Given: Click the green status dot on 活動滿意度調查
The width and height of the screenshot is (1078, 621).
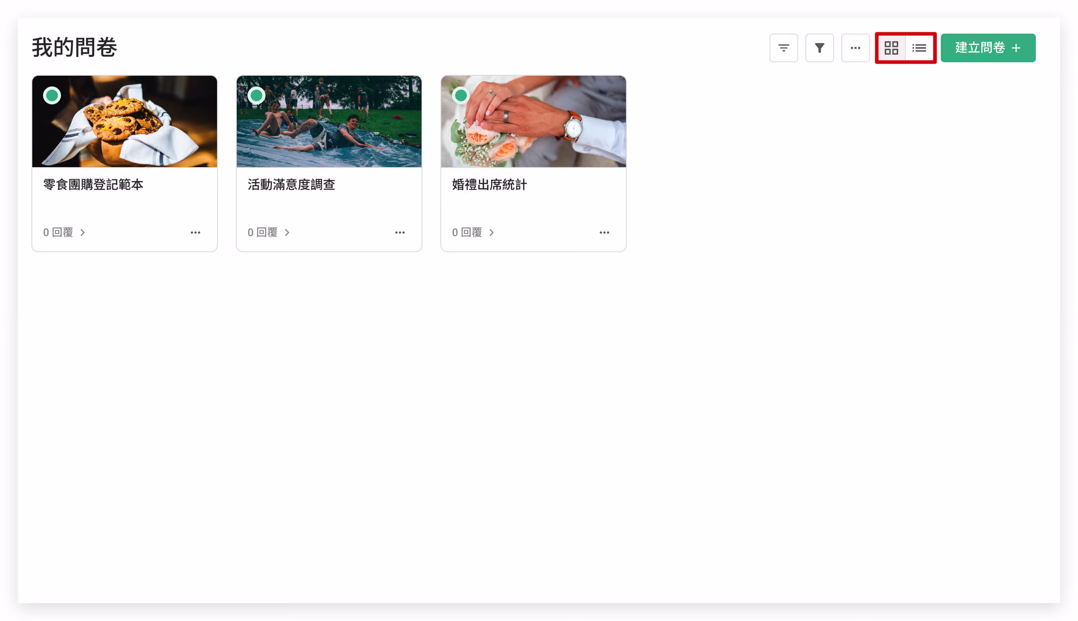Looking at the screenshot, I should tap(256, 95).
